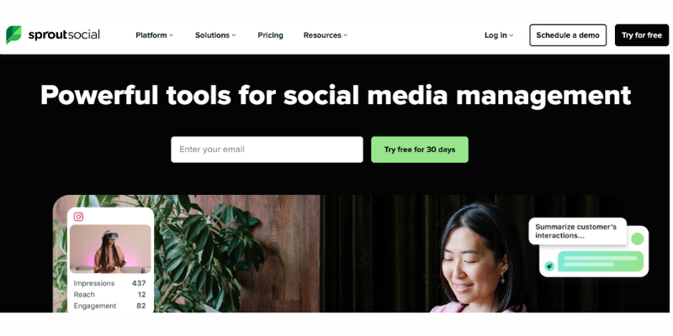Image resolution: width=673 pixels, height=336 pixels.
Task: Click the Schedule a demo button
Action: 568,35
